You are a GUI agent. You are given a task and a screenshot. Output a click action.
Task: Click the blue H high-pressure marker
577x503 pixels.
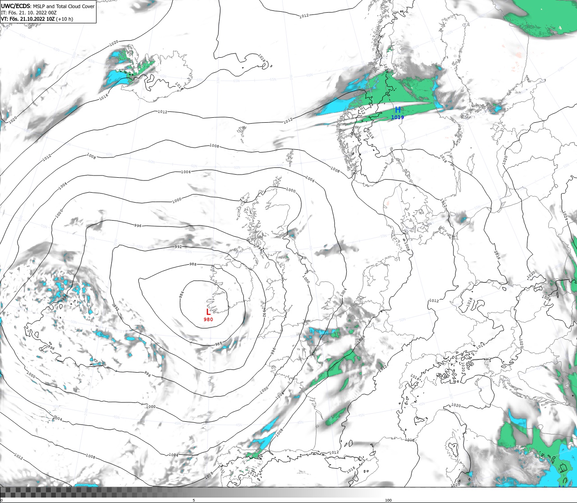(398, 110)
